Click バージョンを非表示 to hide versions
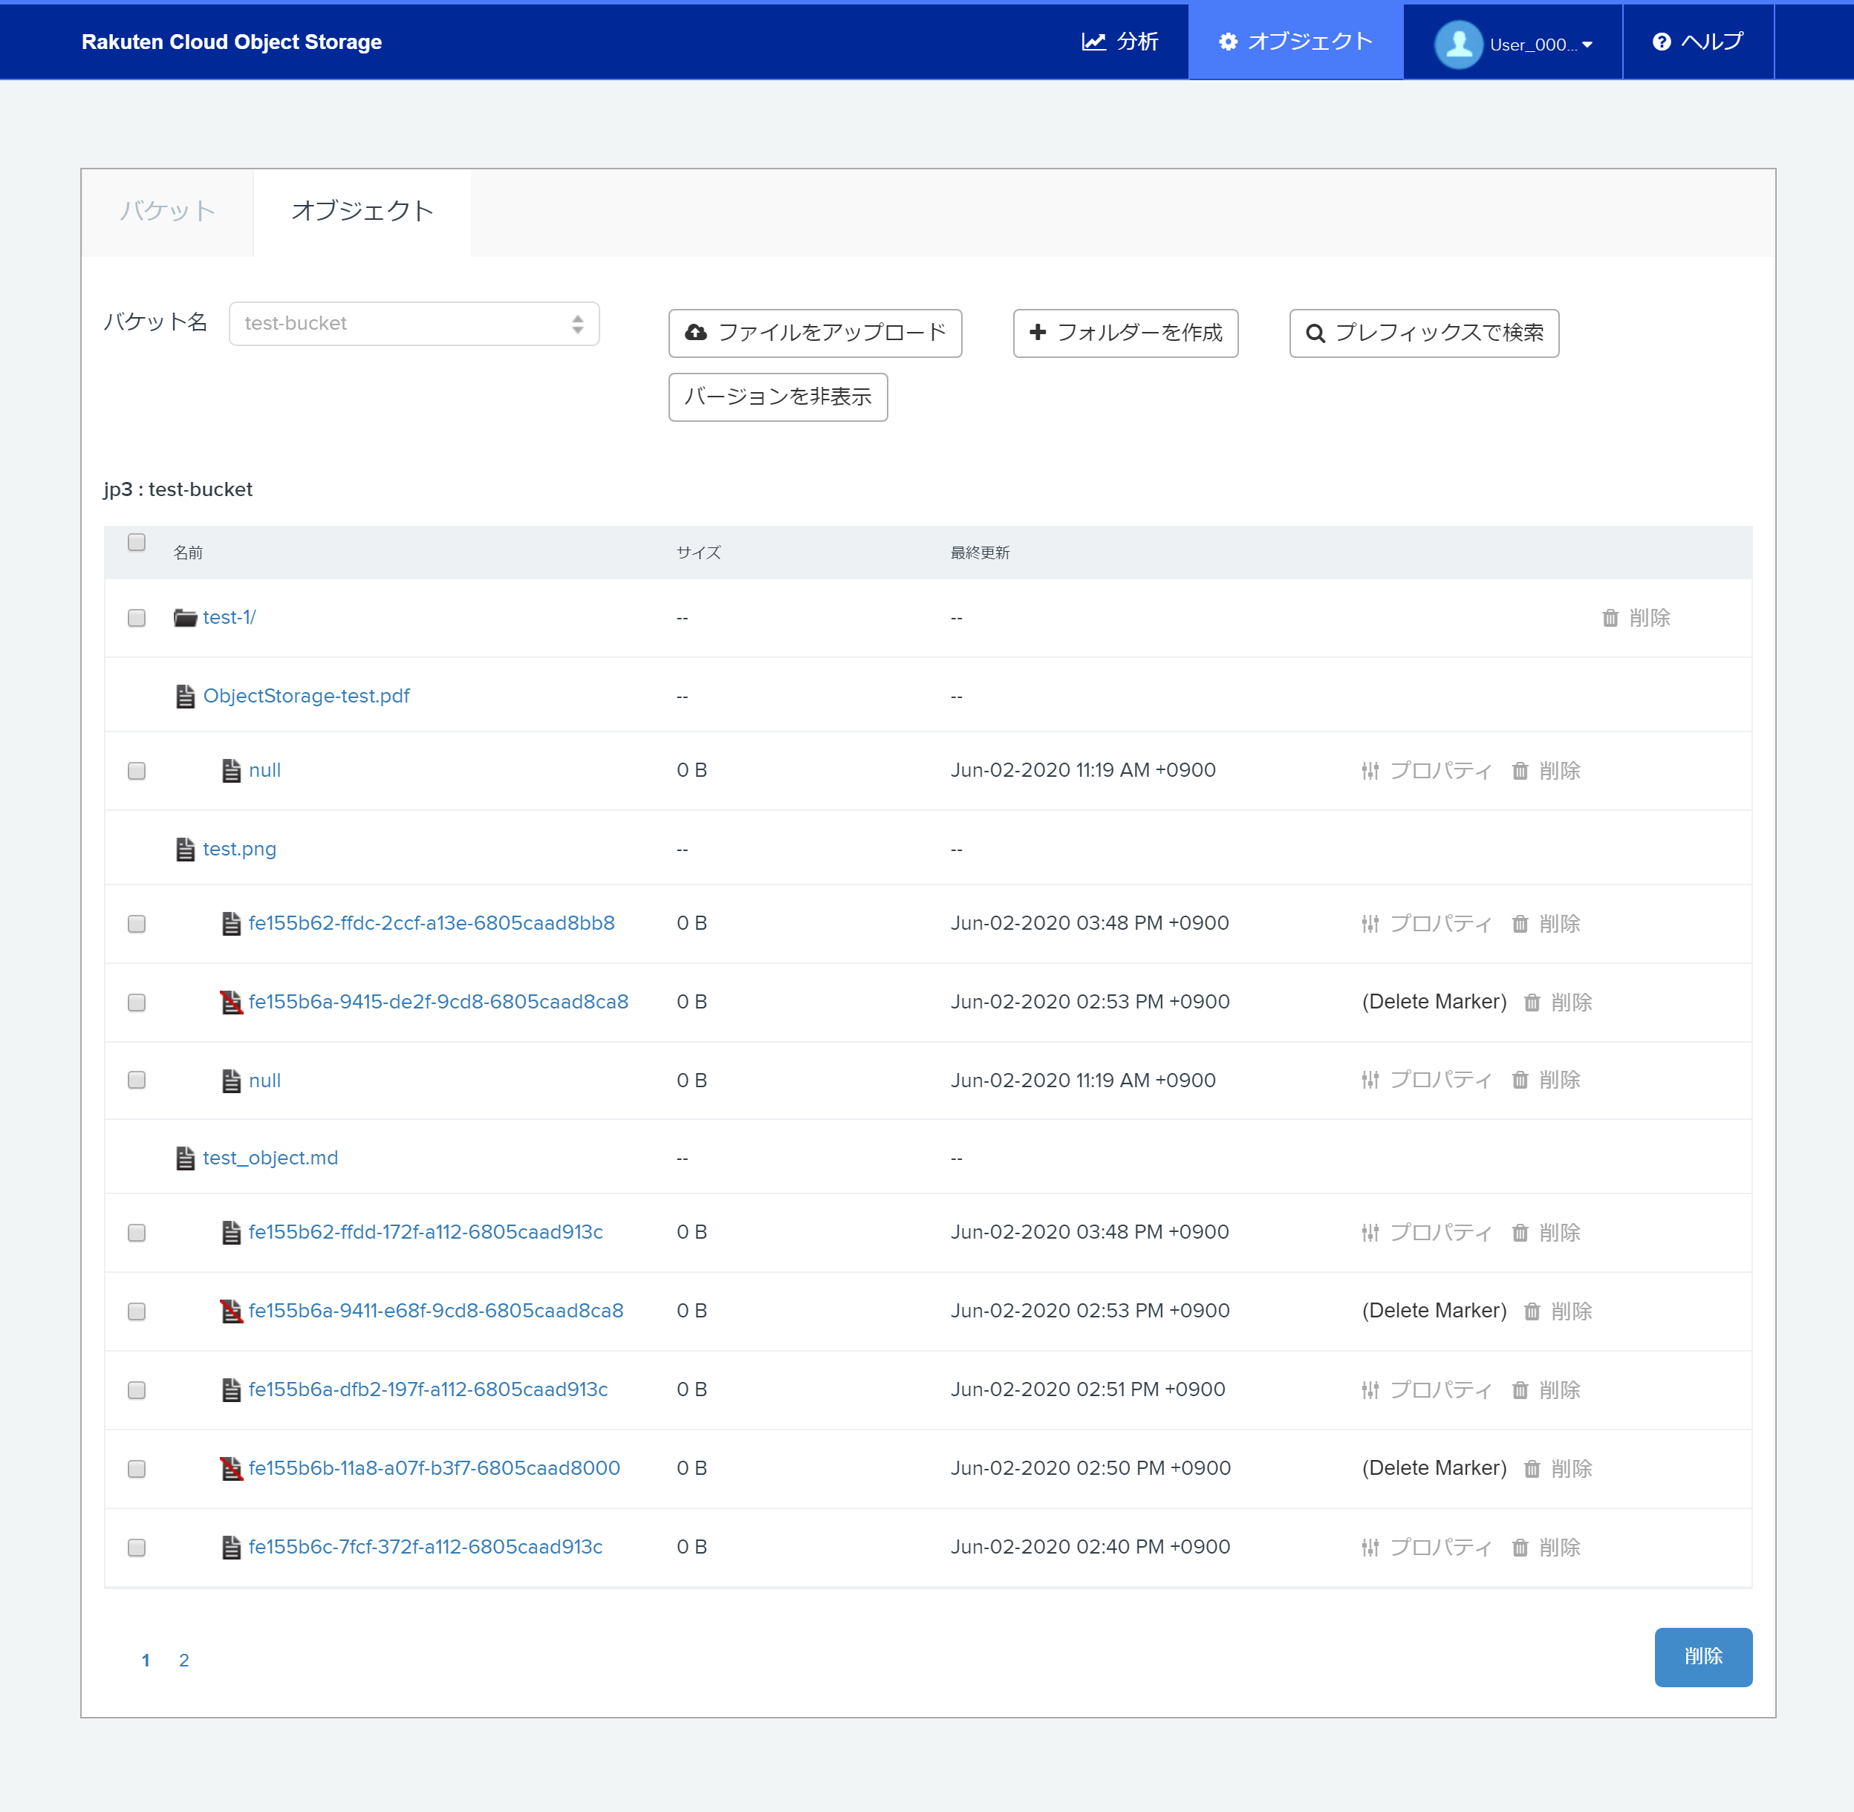Image resolution: width=1854 pixels, height=1812 pixels. tap(778, 397)
